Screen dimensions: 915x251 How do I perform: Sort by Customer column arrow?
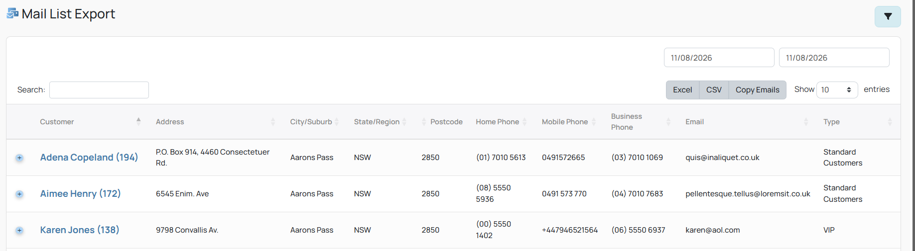click(138, 122)
